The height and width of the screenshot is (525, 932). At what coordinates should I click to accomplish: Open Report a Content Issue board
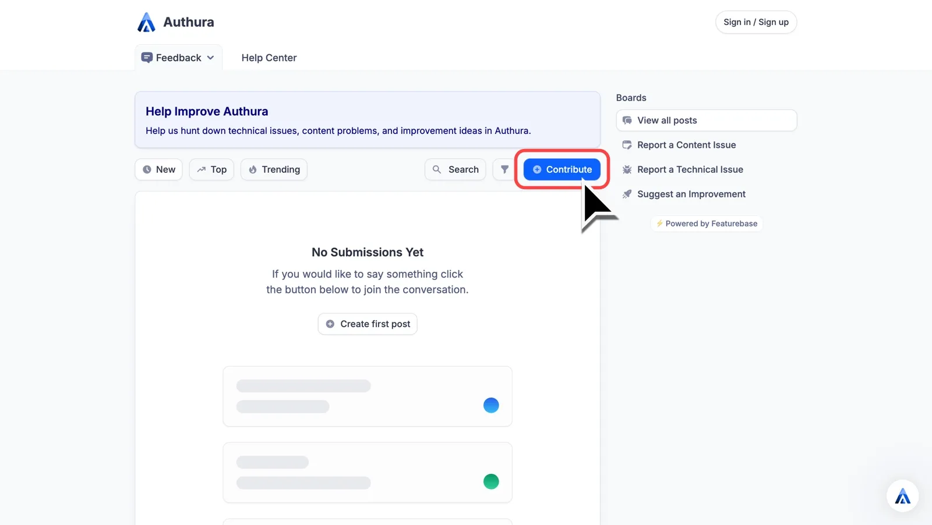(x=707, y=145)
